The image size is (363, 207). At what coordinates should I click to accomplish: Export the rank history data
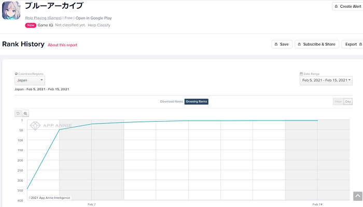pyautogui.click(x=352, y=44)
